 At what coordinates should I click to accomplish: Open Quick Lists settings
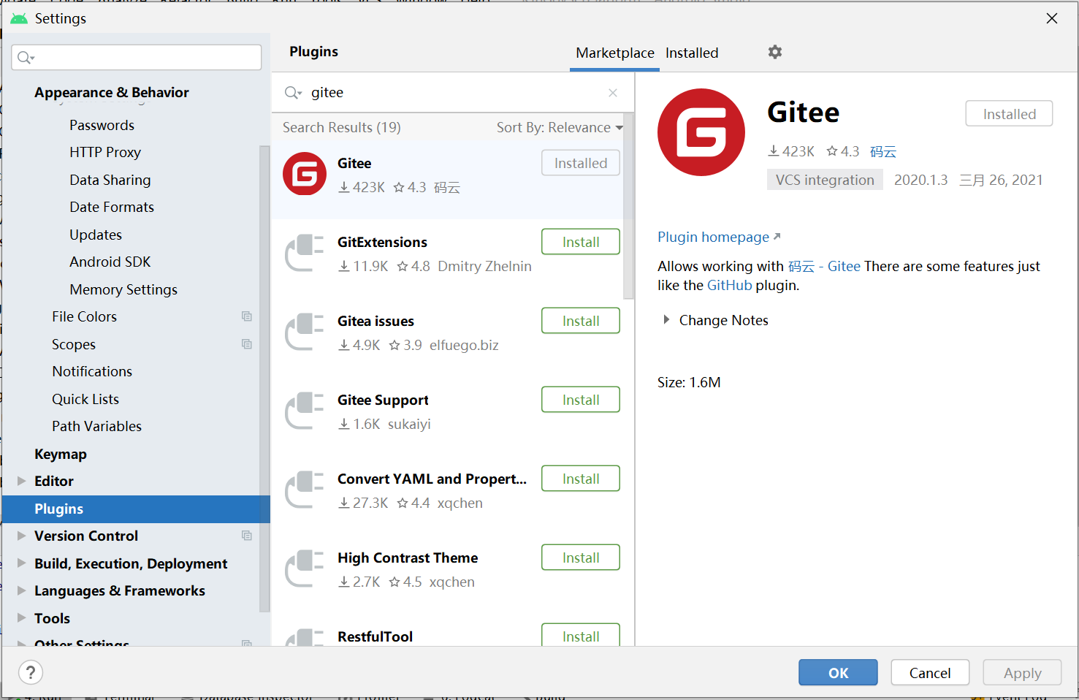(85, 399)
